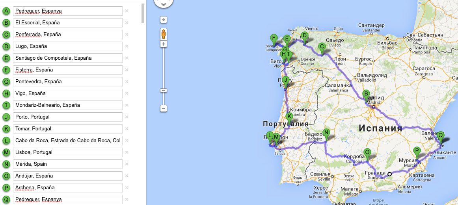Remove the Porto waypoint

127,117
